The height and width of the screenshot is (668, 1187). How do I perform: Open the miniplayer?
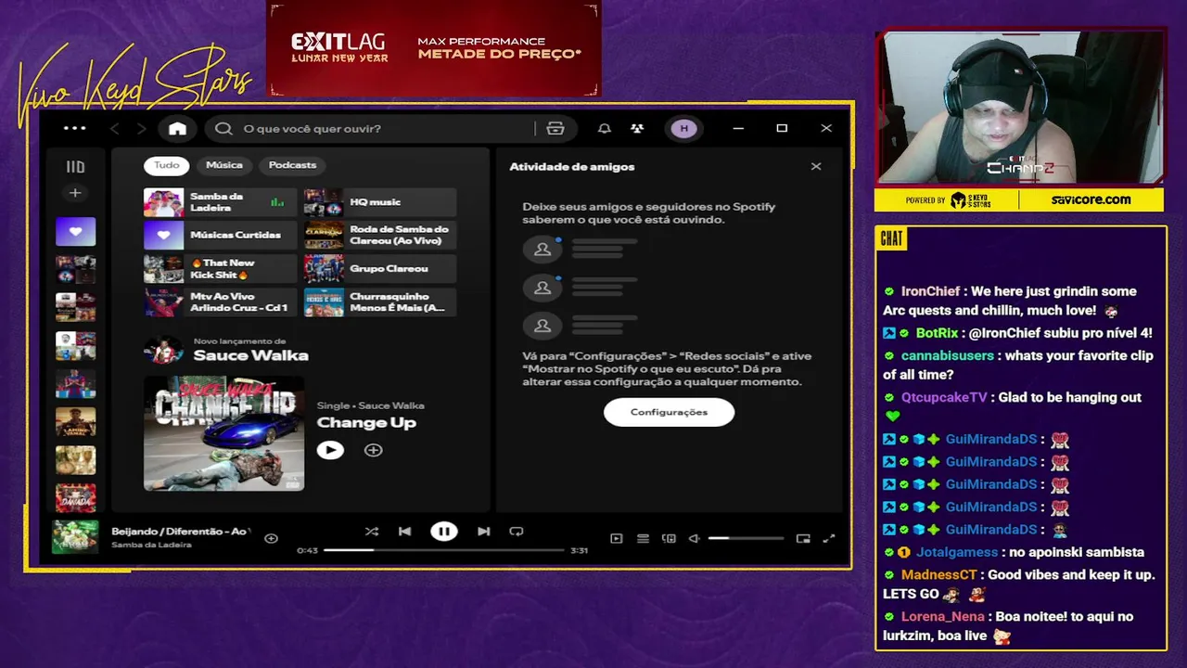(803, 538)
